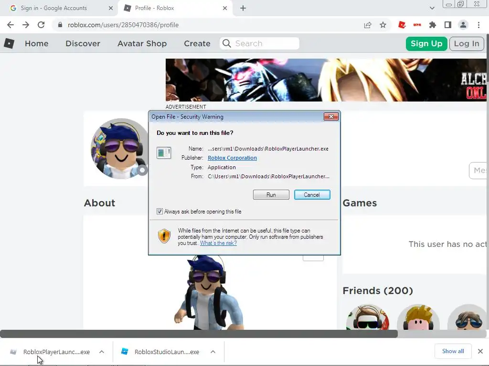
Task: Open the BTR extension icon
Action: 417,25
